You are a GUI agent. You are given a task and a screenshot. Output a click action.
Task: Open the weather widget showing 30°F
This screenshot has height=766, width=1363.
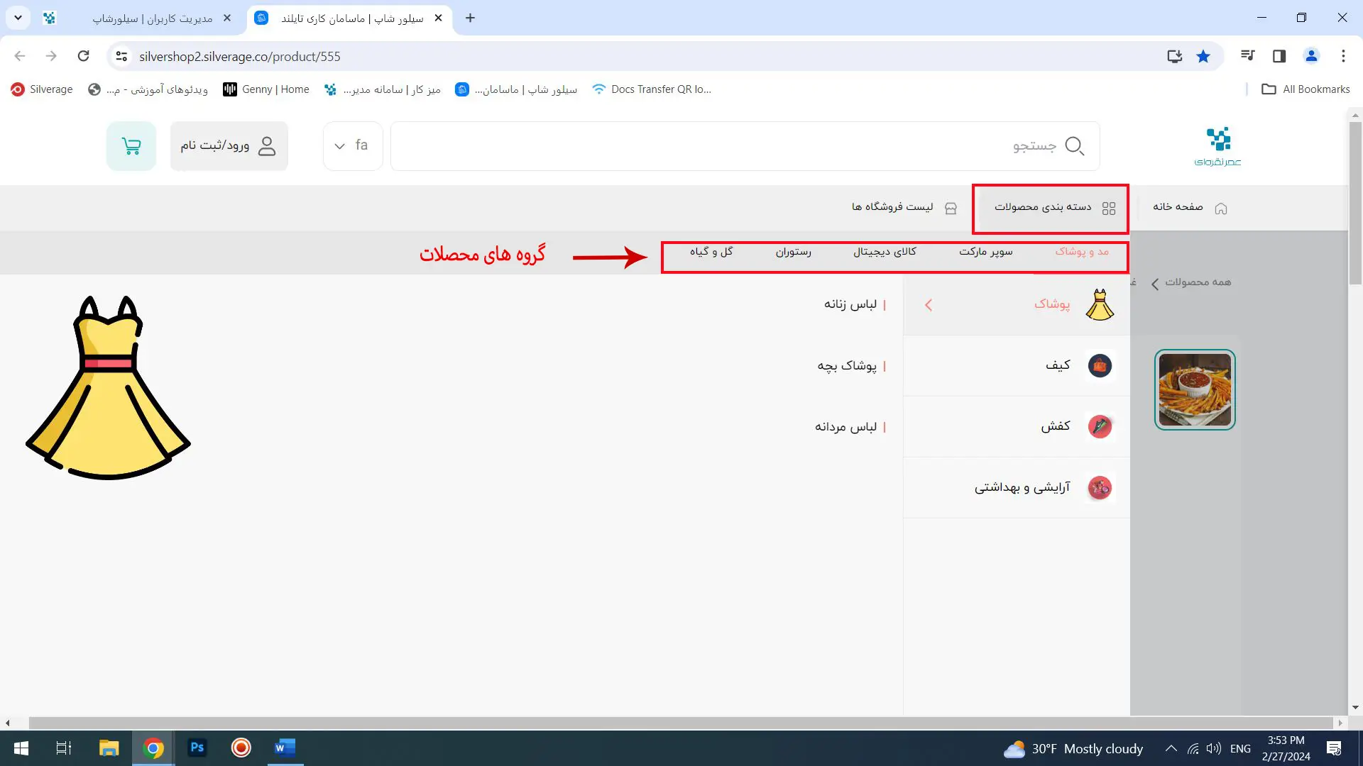click(1073, 749)
